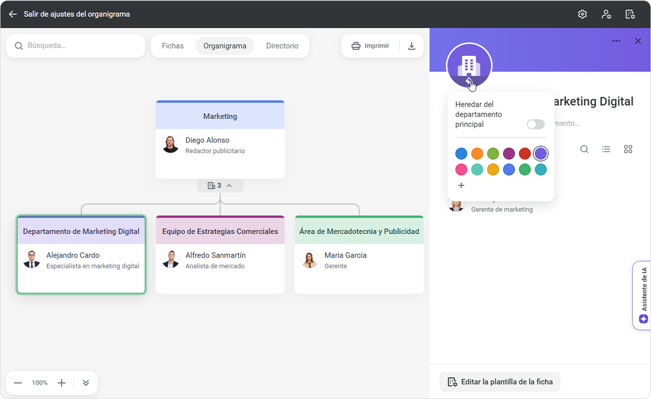Switch to grid view icon in panel
651x399 pixels.
tap(628, 149)
